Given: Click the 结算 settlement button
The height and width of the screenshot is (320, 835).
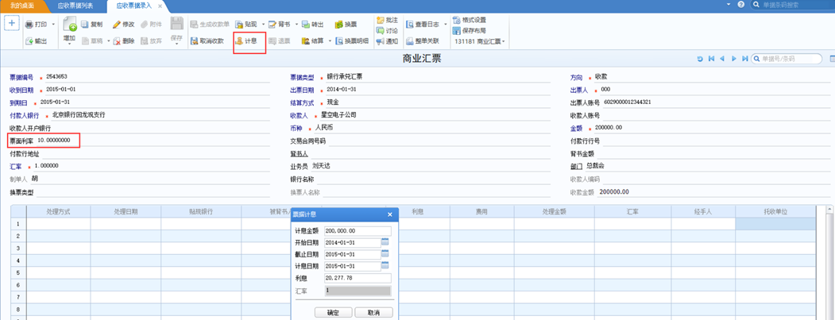Looking at the screenshot, I should [x=313, y=41].
